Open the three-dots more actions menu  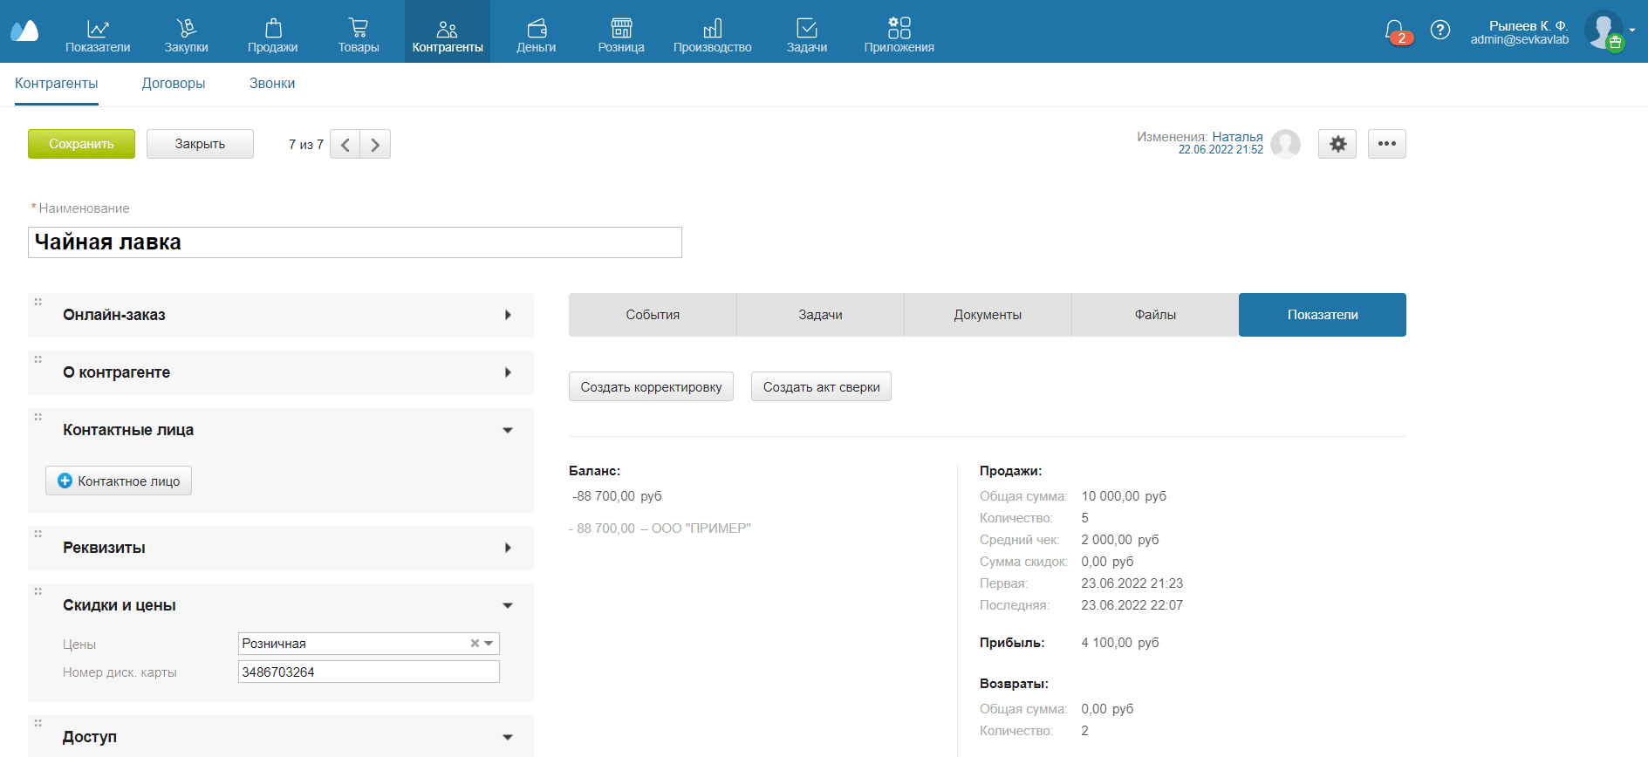coord(1386,144)
